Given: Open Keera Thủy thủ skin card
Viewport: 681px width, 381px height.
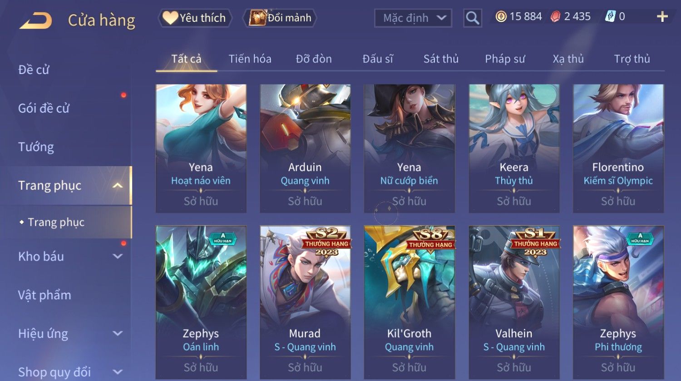Looking at the screenshot, I should click(x=514, y=148).
